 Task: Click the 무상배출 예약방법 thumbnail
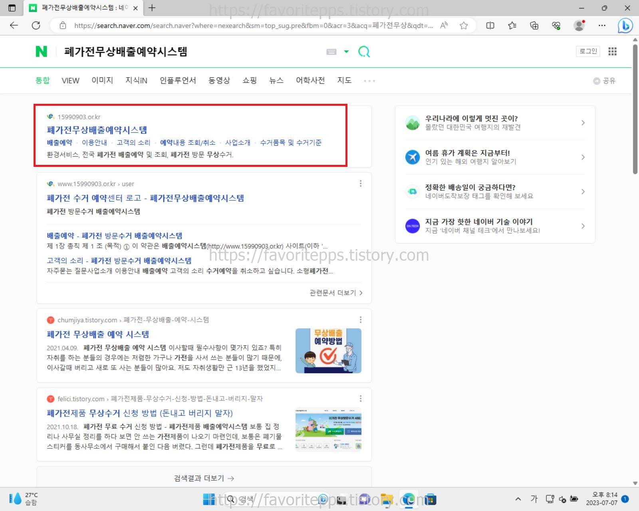[328, 351]
